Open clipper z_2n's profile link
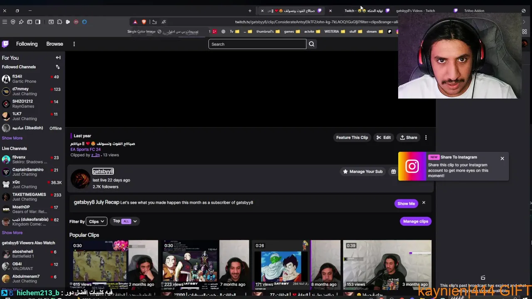Image resolution: width=532 pixels, height=299 pixels. click(95, 155)
